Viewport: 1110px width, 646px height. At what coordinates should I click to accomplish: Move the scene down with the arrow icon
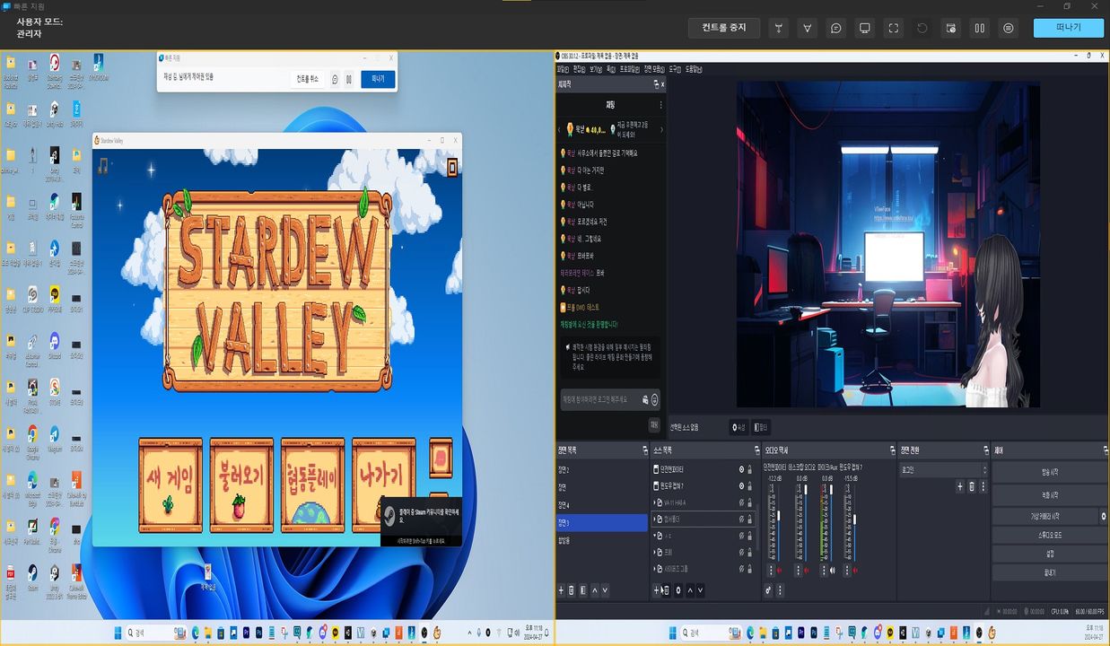(605, 590)
